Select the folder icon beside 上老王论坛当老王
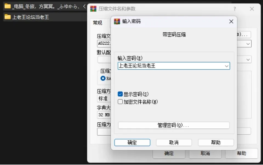 pos(8,17)
